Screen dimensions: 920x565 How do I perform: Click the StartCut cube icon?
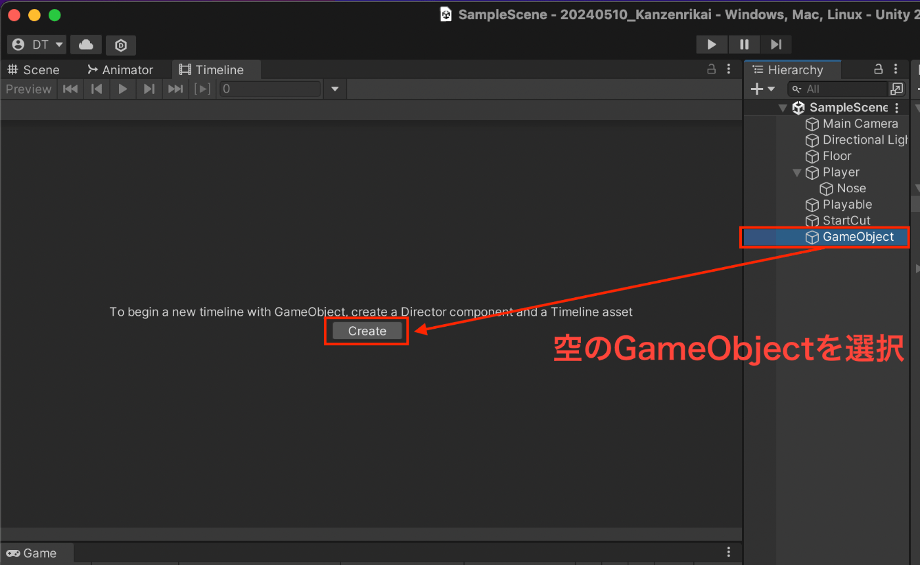[812, 221]
